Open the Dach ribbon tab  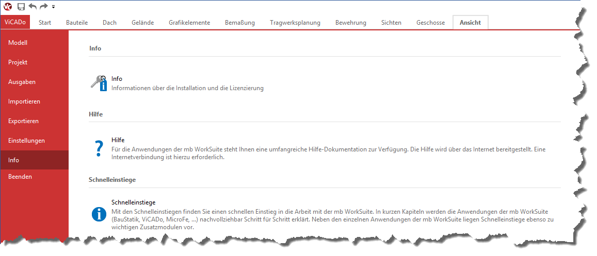[110, 23]
